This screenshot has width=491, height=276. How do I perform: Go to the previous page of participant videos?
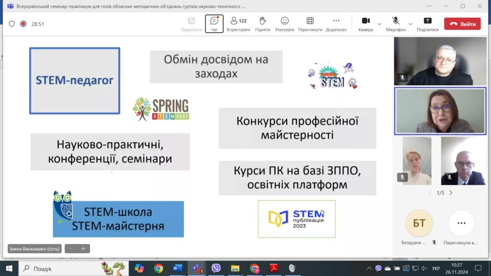click(430, 193)
